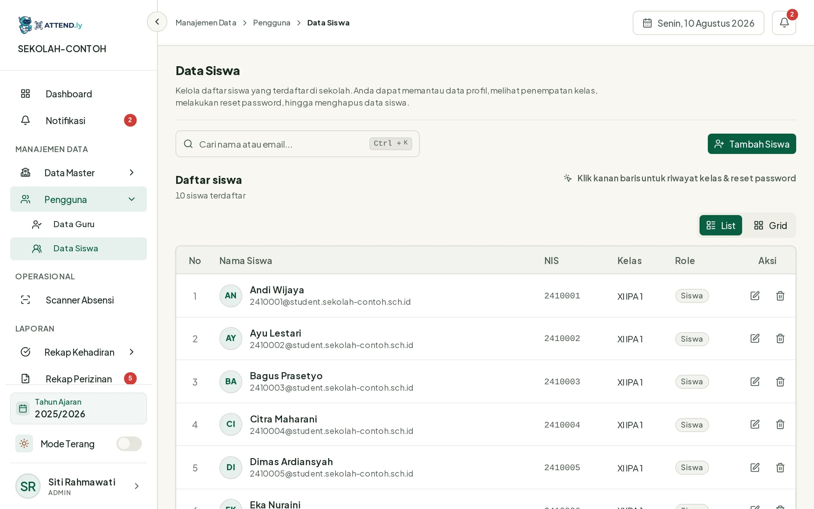The width and height of the screenshot is (814, 509).
Task: Focus the Cari nama atau email search field
Action: click(x=297, y=144)
